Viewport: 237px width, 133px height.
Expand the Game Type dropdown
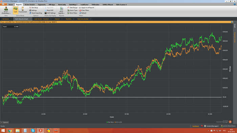point(73,10)
